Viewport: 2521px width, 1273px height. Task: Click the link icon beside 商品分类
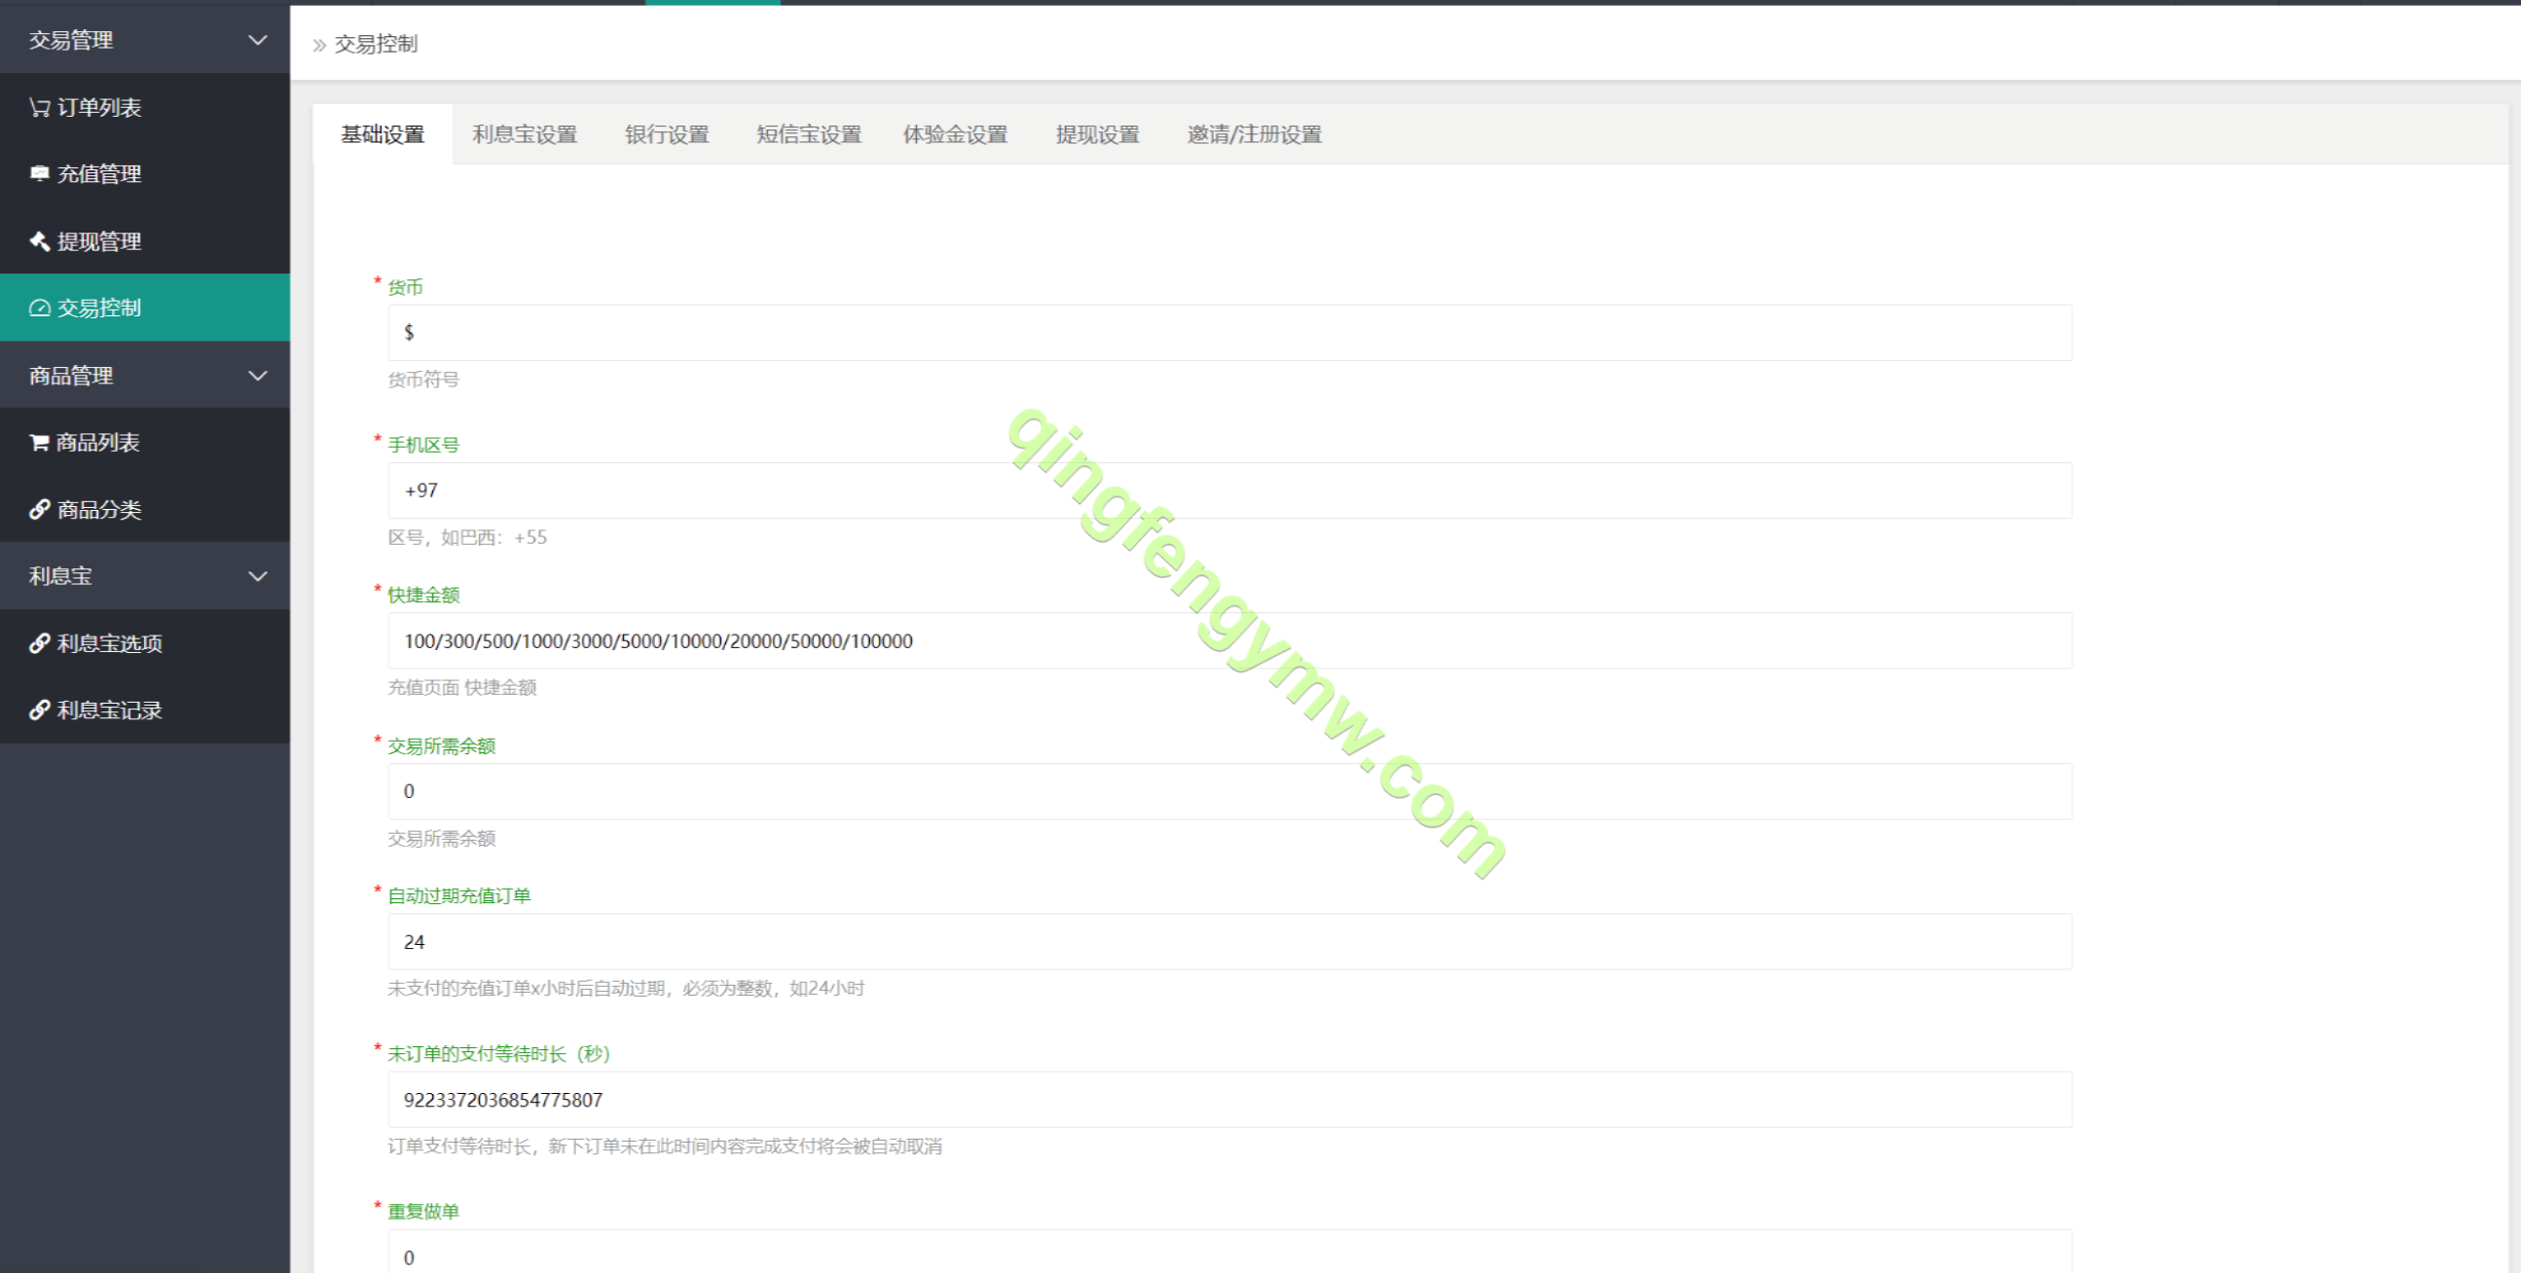[x=39, y=510]
